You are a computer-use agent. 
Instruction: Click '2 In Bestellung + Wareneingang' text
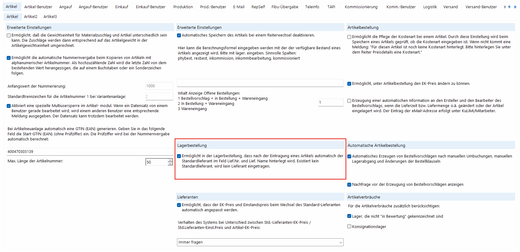point(206,104)
